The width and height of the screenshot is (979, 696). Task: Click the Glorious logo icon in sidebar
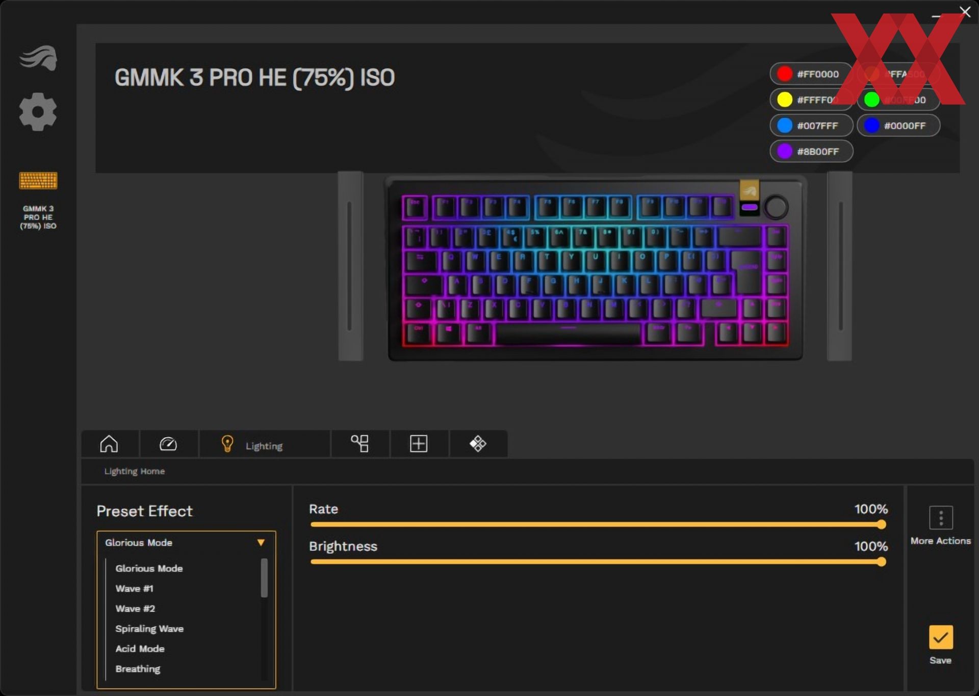pyautogui.click(x=38, y=58)
